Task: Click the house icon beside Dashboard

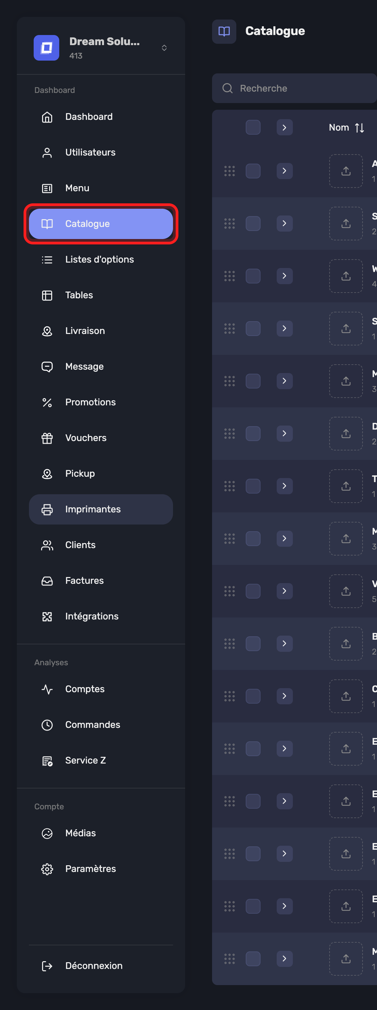Action: pyautogui.click(x=47, y=117)
